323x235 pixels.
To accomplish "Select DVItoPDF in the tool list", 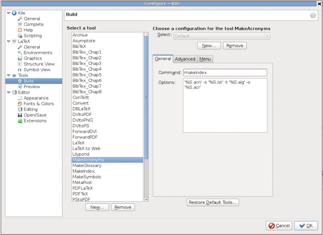I will click(107, 115).
